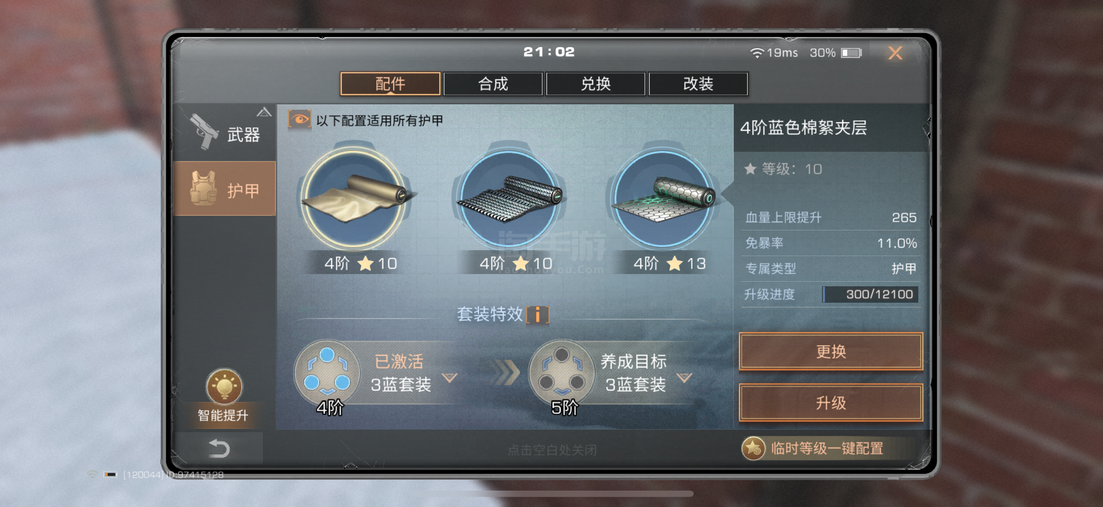Open the 智能提升 lightbulb icon
This screenshot has width=1103, height=507.
(223, 386)
